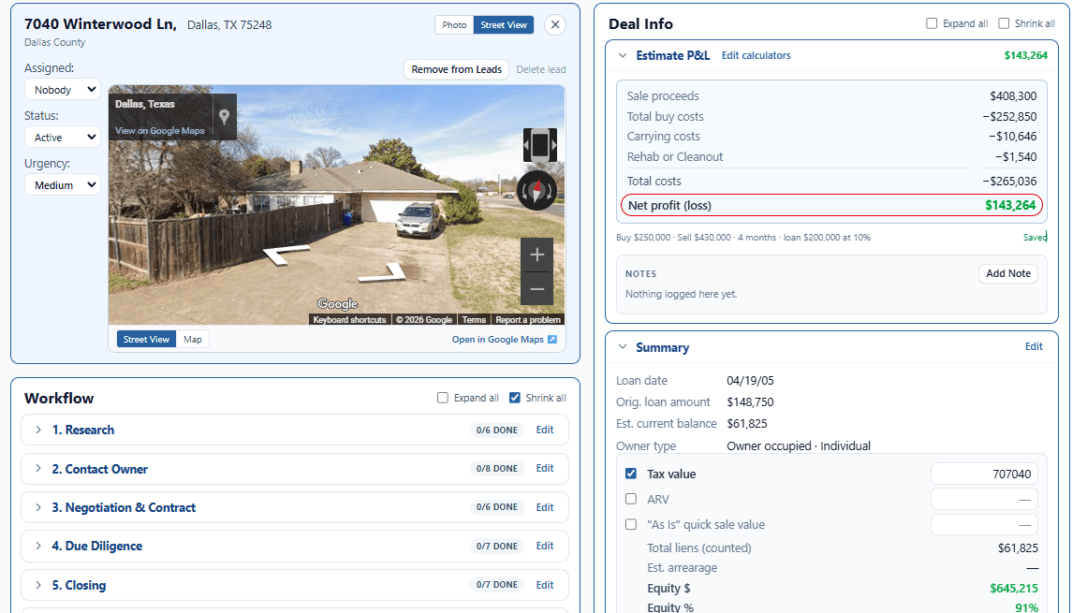
Task: Zoom in the Street View image
Action: [x=536, y=255]
